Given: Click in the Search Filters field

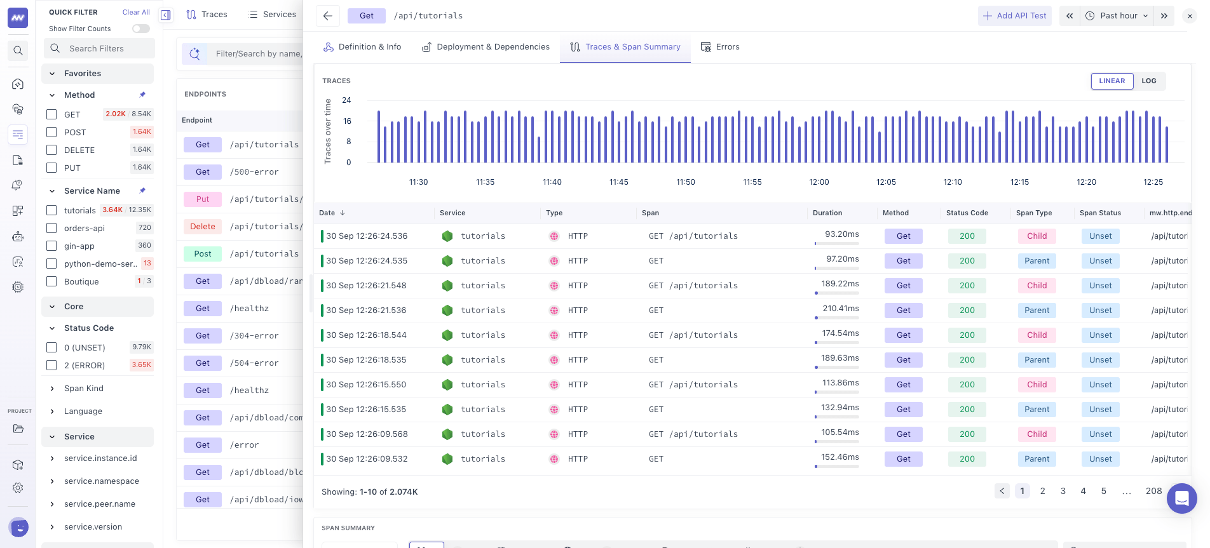Looking at the screenshot, I should pos(99,48).
